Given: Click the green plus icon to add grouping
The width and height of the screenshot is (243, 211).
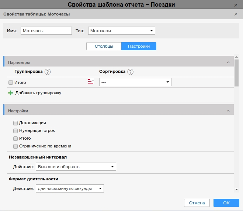Looking at the screenshot, I should click(10, 93).
